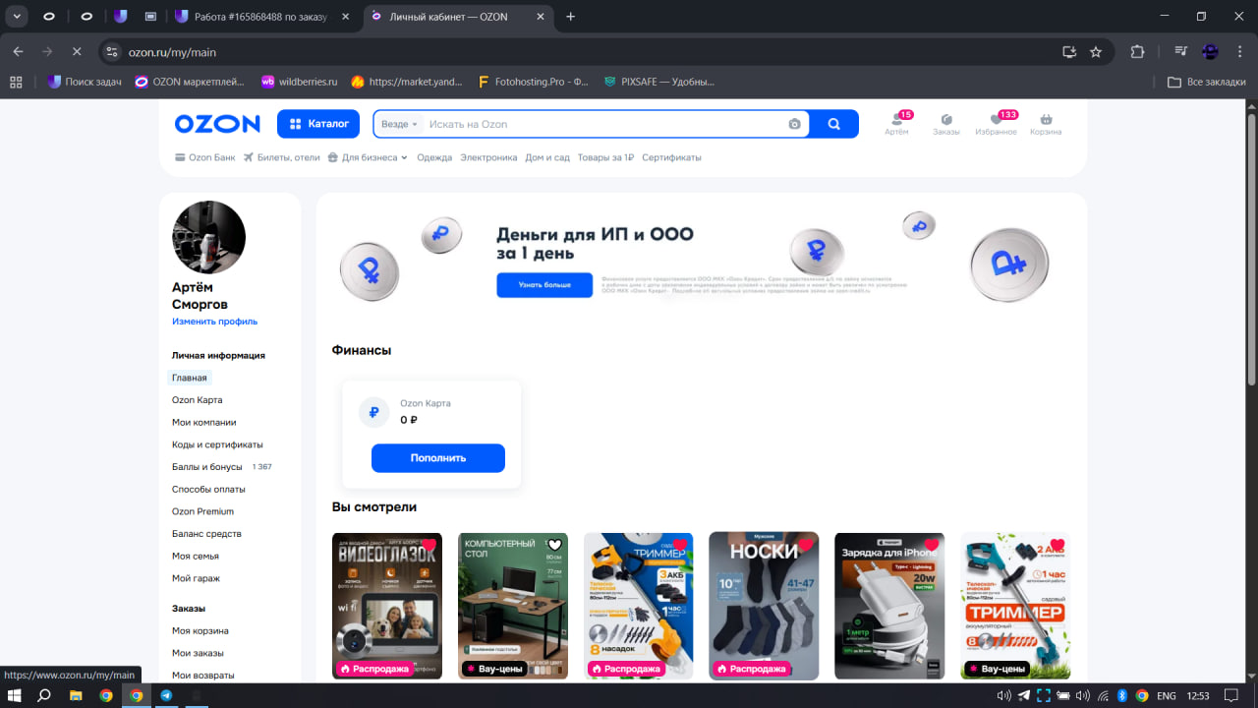This screenshot has height=708, width=1258.
Task: Click Изменить профиль link
Action: click(x=214, y=322)
